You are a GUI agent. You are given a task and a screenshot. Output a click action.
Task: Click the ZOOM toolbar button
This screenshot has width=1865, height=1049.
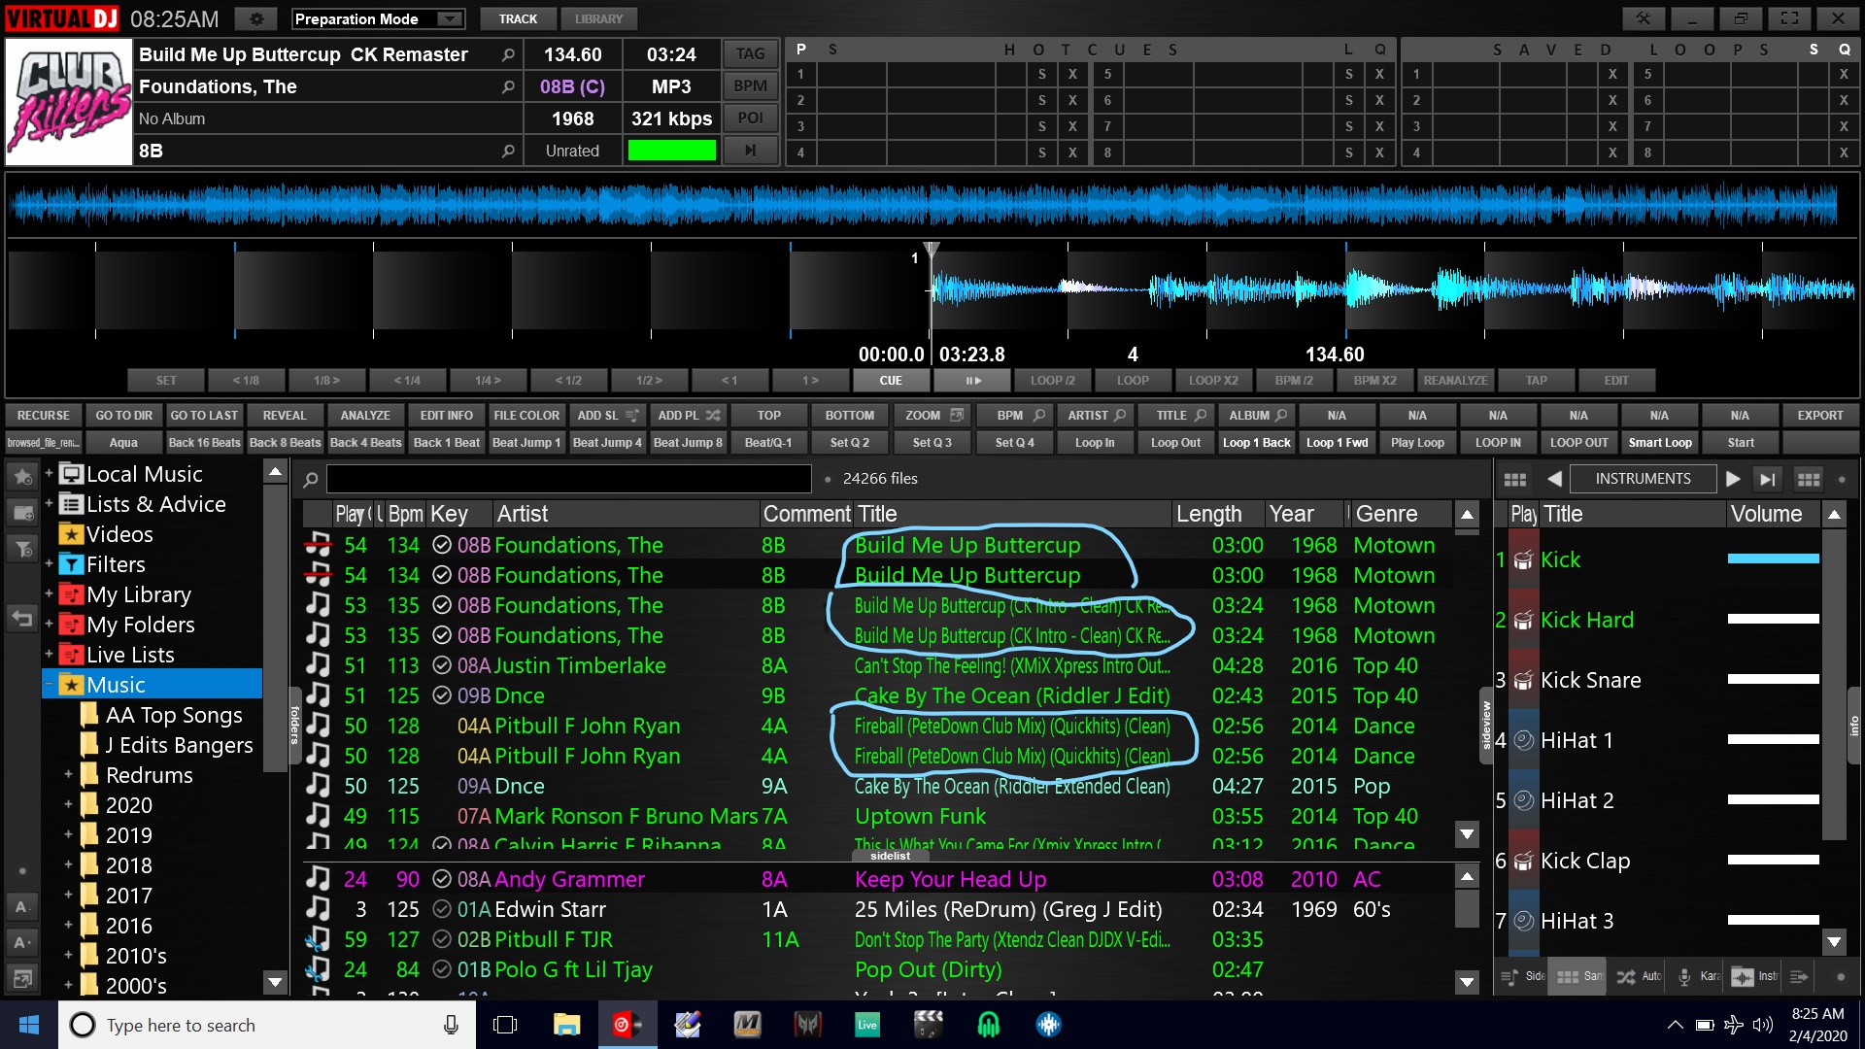pyautogui.click(x=932, y=416)
